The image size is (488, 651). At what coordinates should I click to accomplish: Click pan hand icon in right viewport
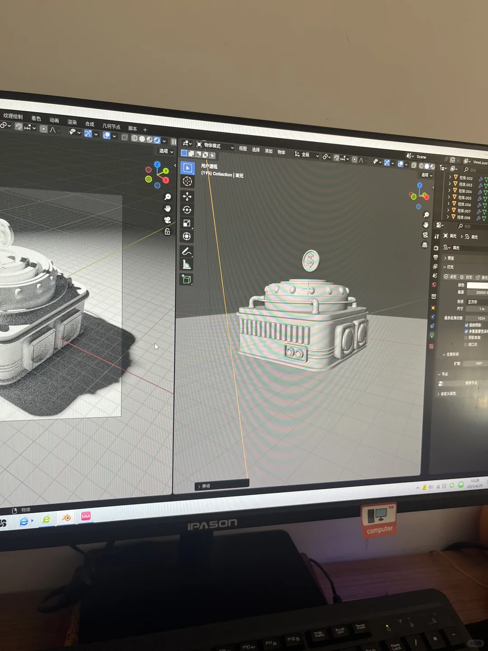click(x=426, y=225)
